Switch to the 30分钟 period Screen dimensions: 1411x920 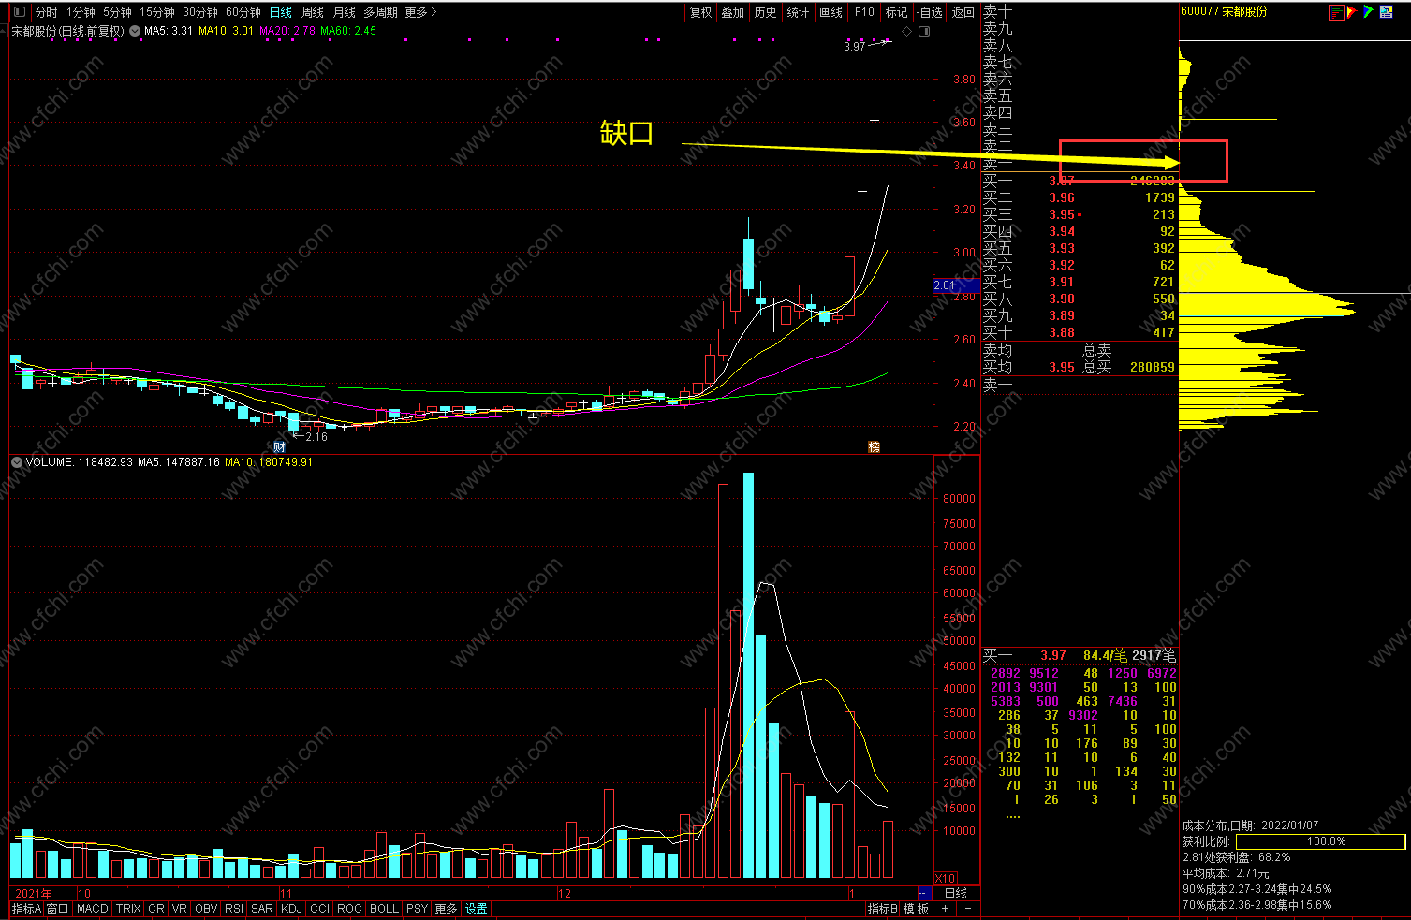pyautogui.click(x=200, y=12)
